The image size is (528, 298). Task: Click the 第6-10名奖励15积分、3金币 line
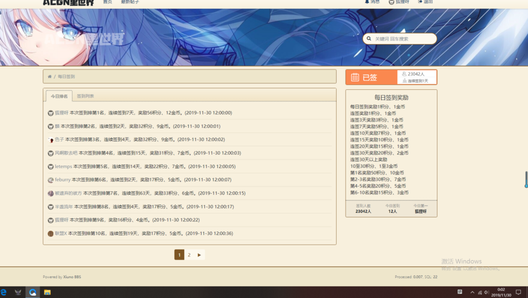coord(379,192)
